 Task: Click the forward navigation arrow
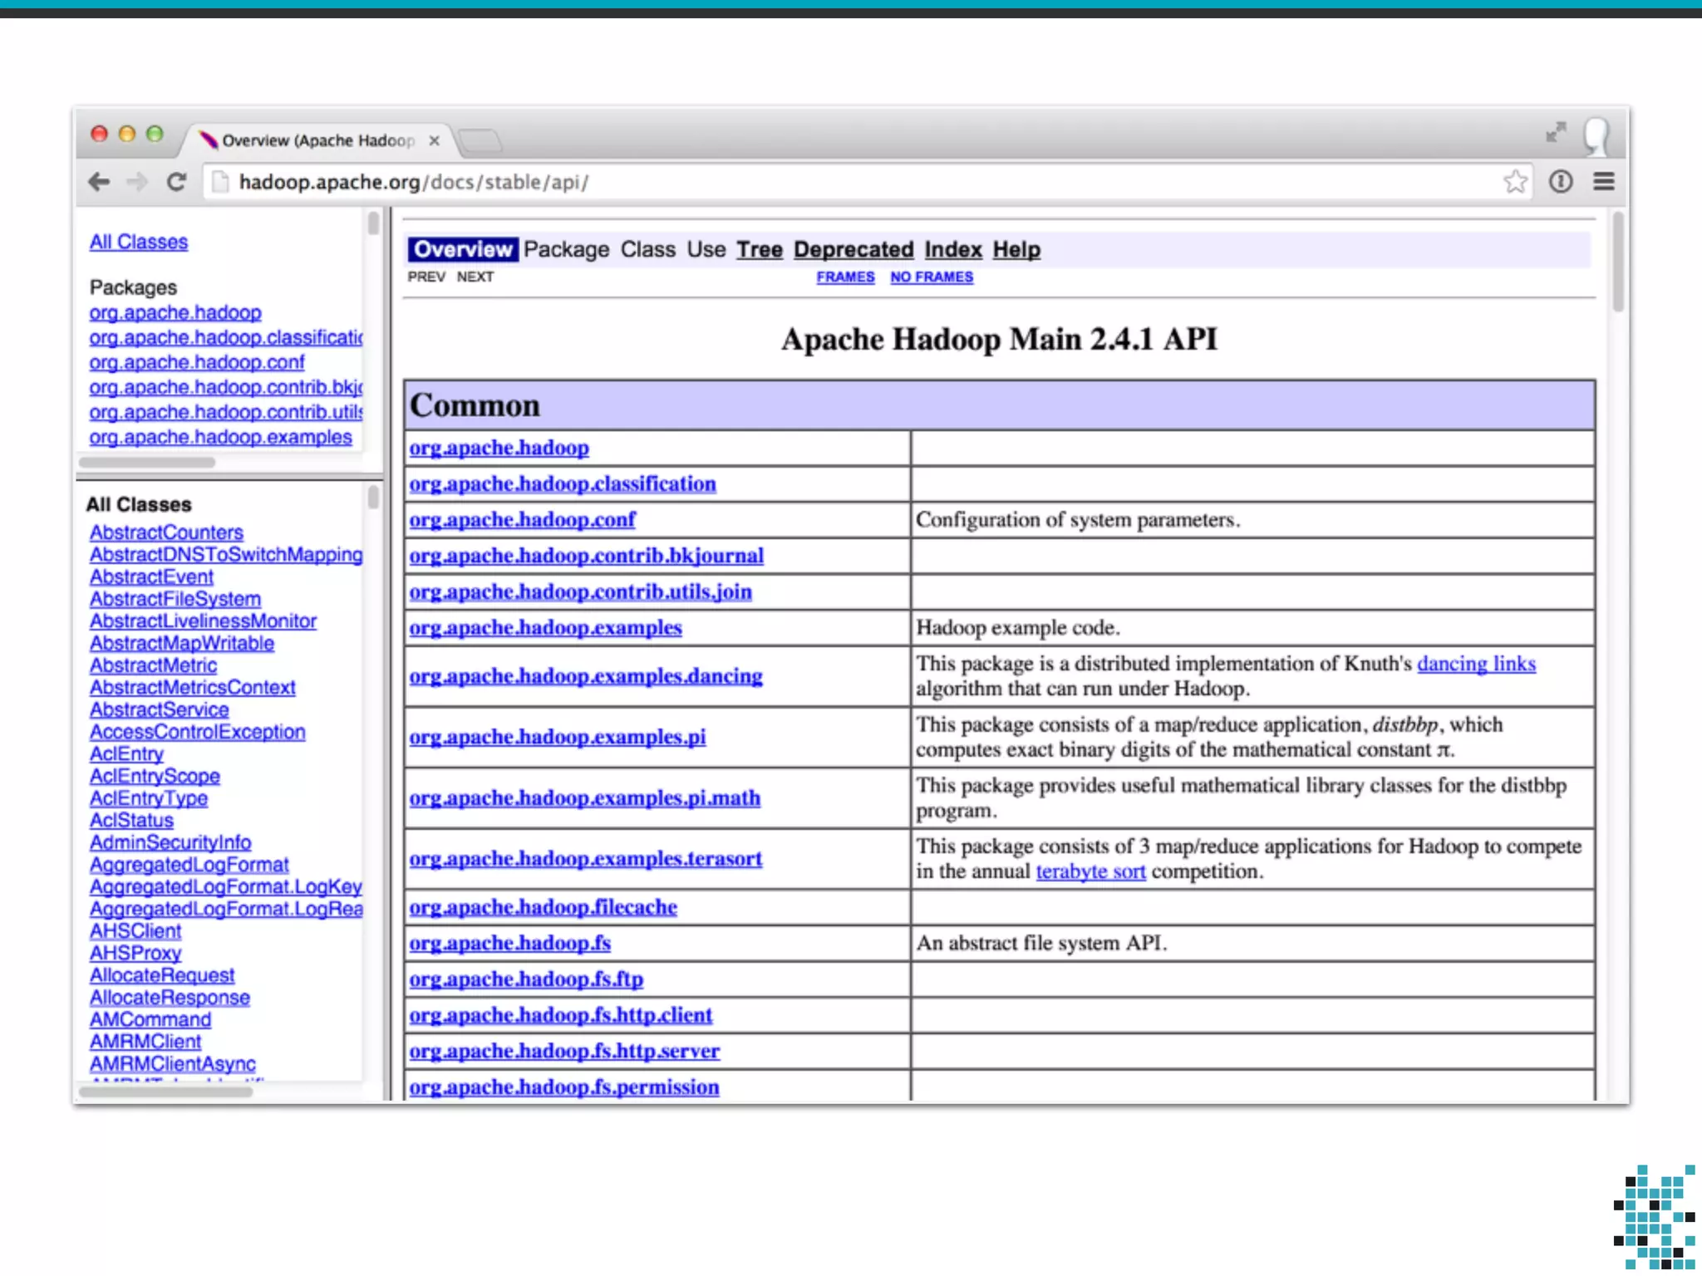coord(137,182)
